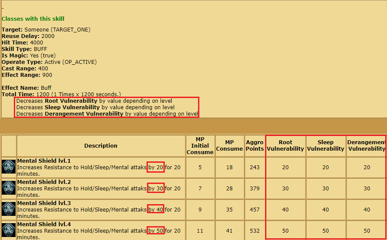
Task: Click 'Decreases Derangement Vulnerability' effect line
Action: [x=107, y=114]
